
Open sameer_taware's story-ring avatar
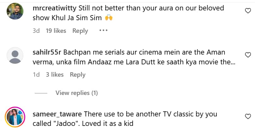15,117
